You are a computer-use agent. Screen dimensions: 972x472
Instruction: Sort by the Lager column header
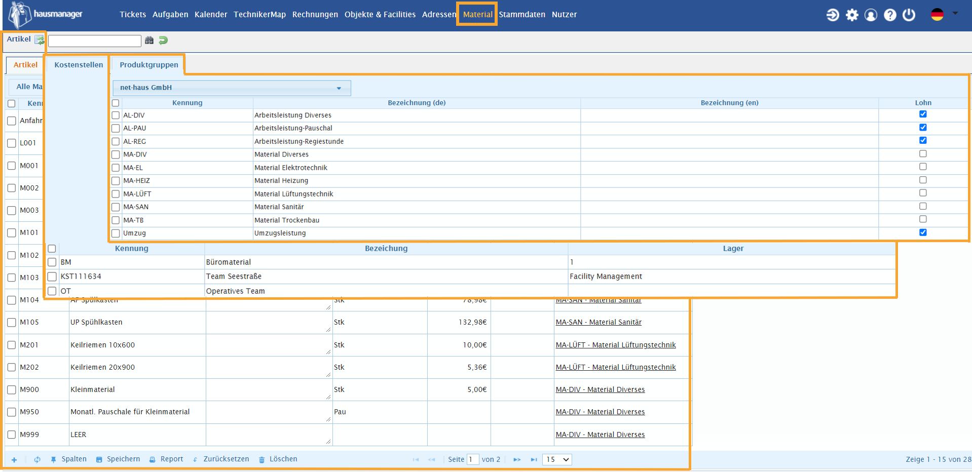pyautogui.click(x=733, y=249)
